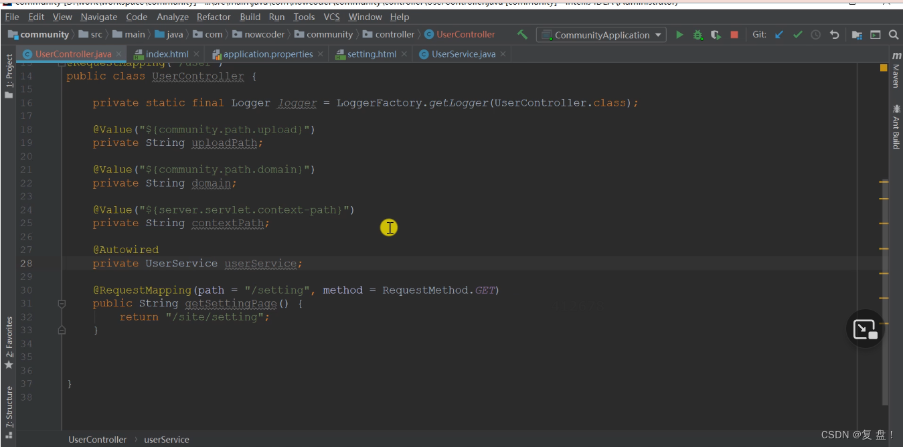Image resolution: width=903 pixels, height=447 pixels.
Task: Revert changes with the undo arrow icon
Action: [834, 35]
